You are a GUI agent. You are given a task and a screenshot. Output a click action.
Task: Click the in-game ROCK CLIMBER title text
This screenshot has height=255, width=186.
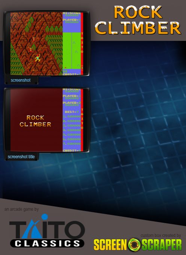click(x=35, y=121)
